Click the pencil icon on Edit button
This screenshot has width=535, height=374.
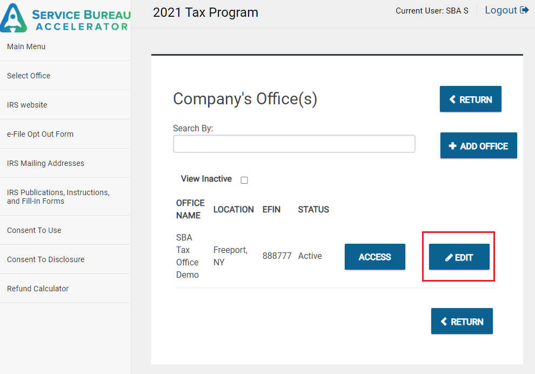pos(449,258)
